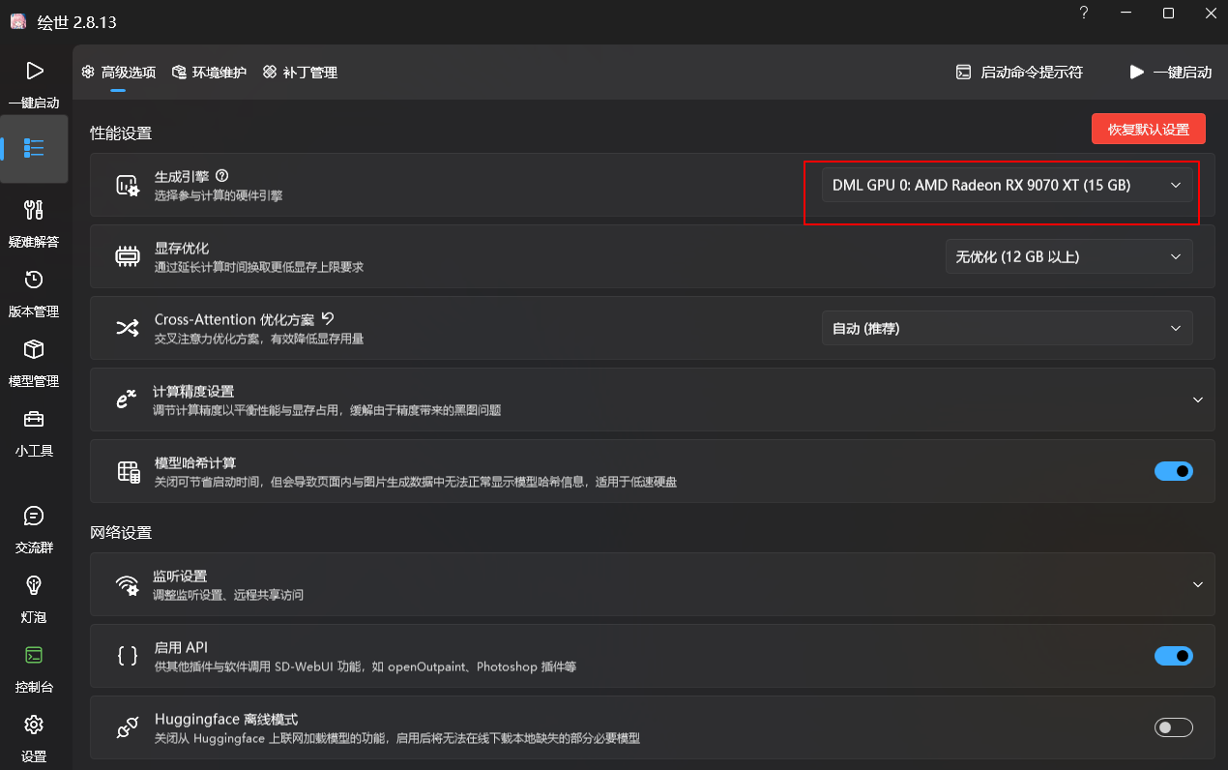The image size is (1228, 770).
Task: Click the 恢复默认设置 red button
Action: (1148, 129)
